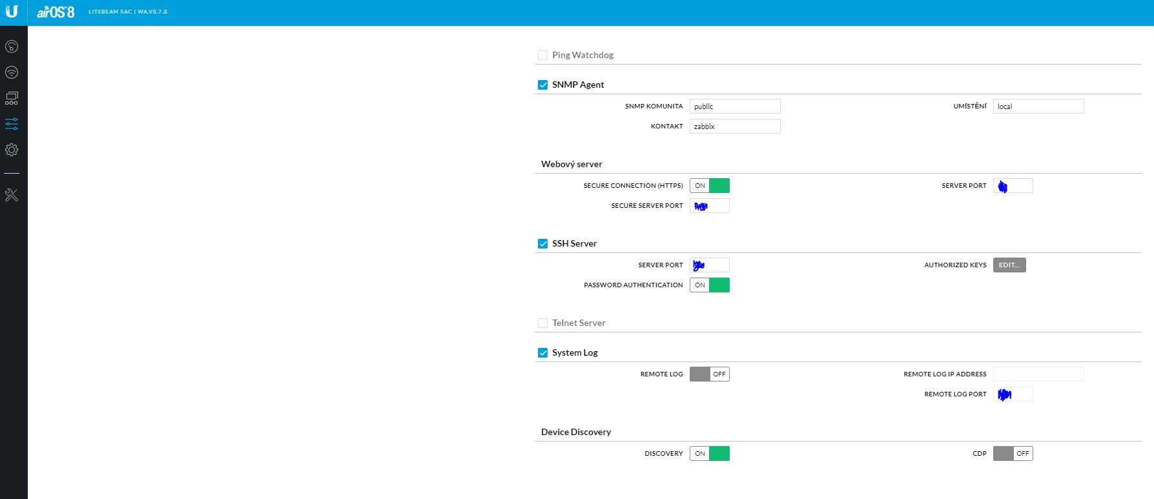Enable the Ping Watchdog checkbox
The image size is (1154, 499).
(x=543, y=56)
